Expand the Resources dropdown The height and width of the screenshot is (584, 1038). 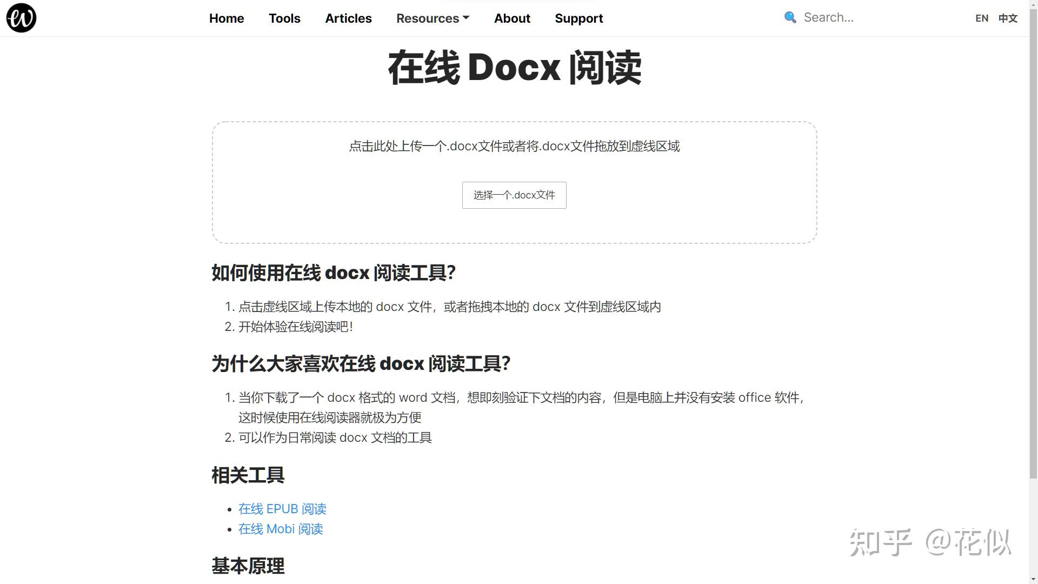(x=432, y=18)
